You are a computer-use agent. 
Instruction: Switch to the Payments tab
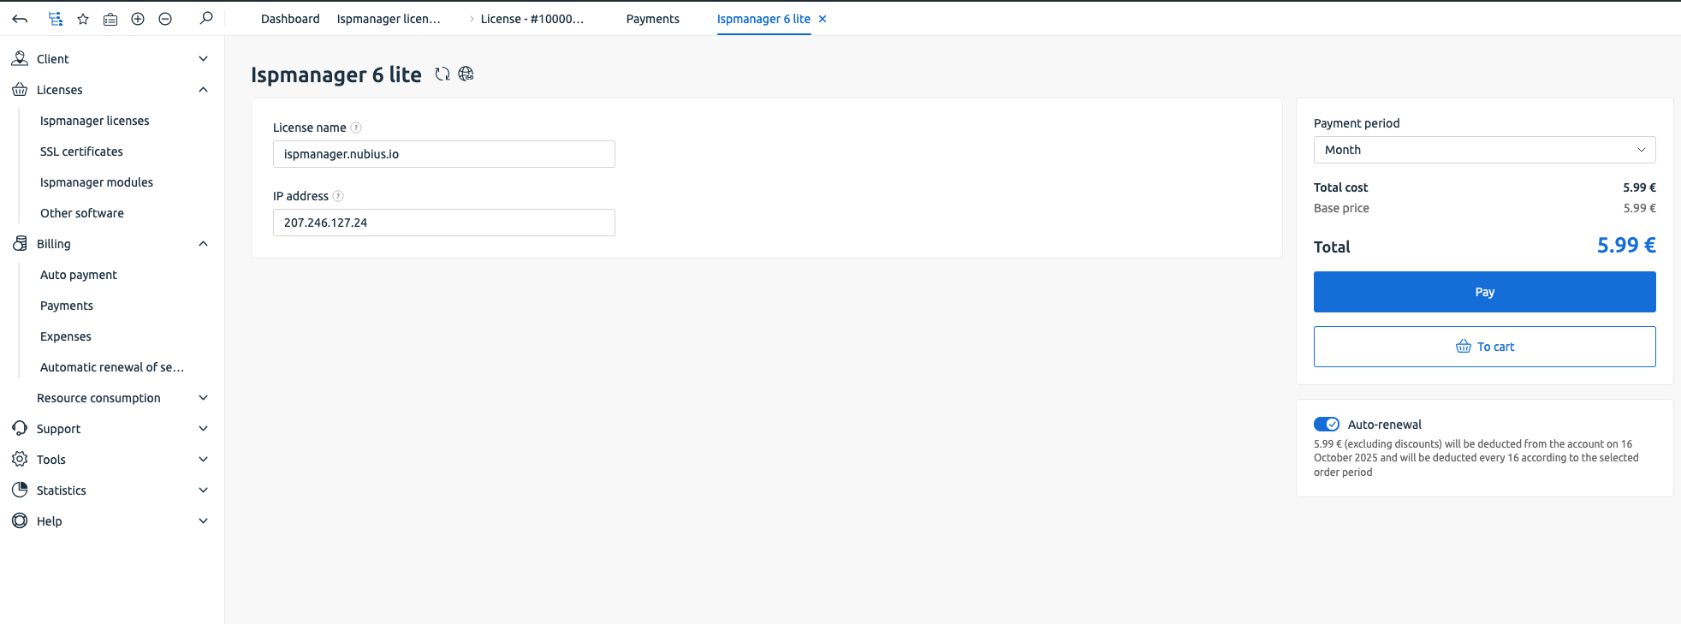[652, 19]
